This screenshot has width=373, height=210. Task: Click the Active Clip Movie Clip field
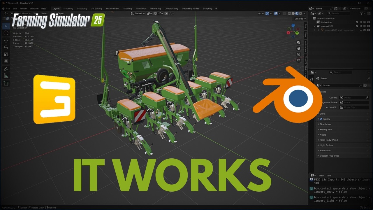pos(354,107)
